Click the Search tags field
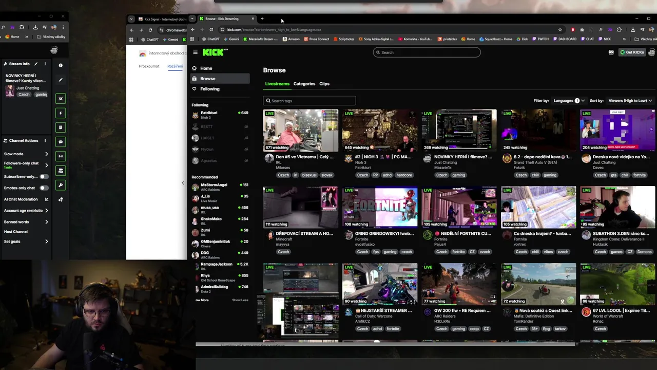Viewport: 657px width, 370px height. pyautogui.click(x=309, y=101)
